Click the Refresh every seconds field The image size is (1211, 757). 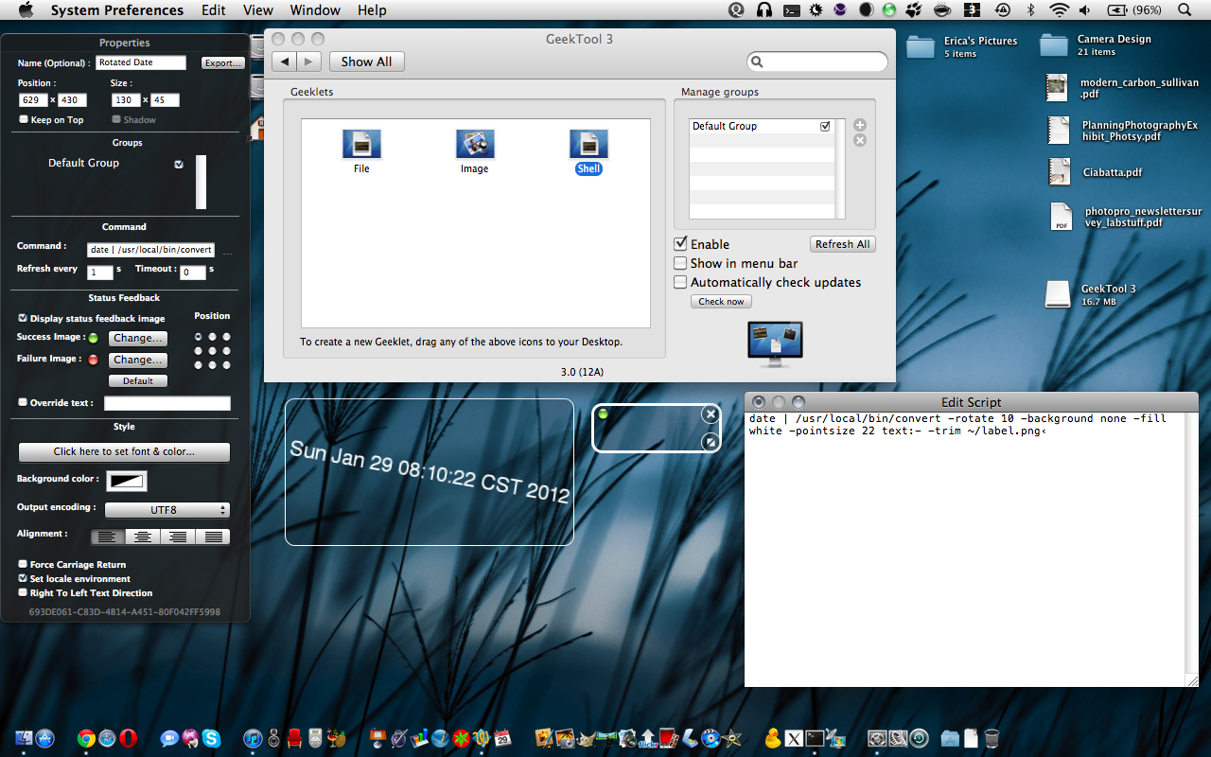click(100, 273)
